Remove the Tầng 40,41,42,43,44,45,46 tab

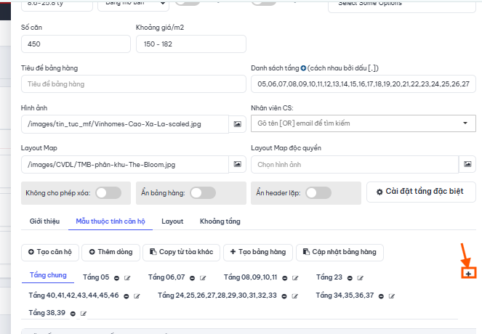click(x=126, y=296)
